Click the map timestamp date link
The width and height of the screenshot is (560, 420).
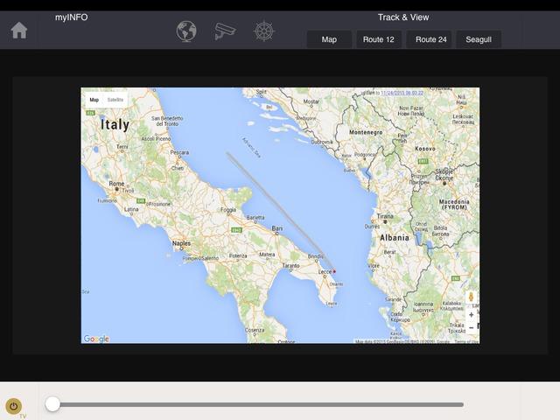402,93
